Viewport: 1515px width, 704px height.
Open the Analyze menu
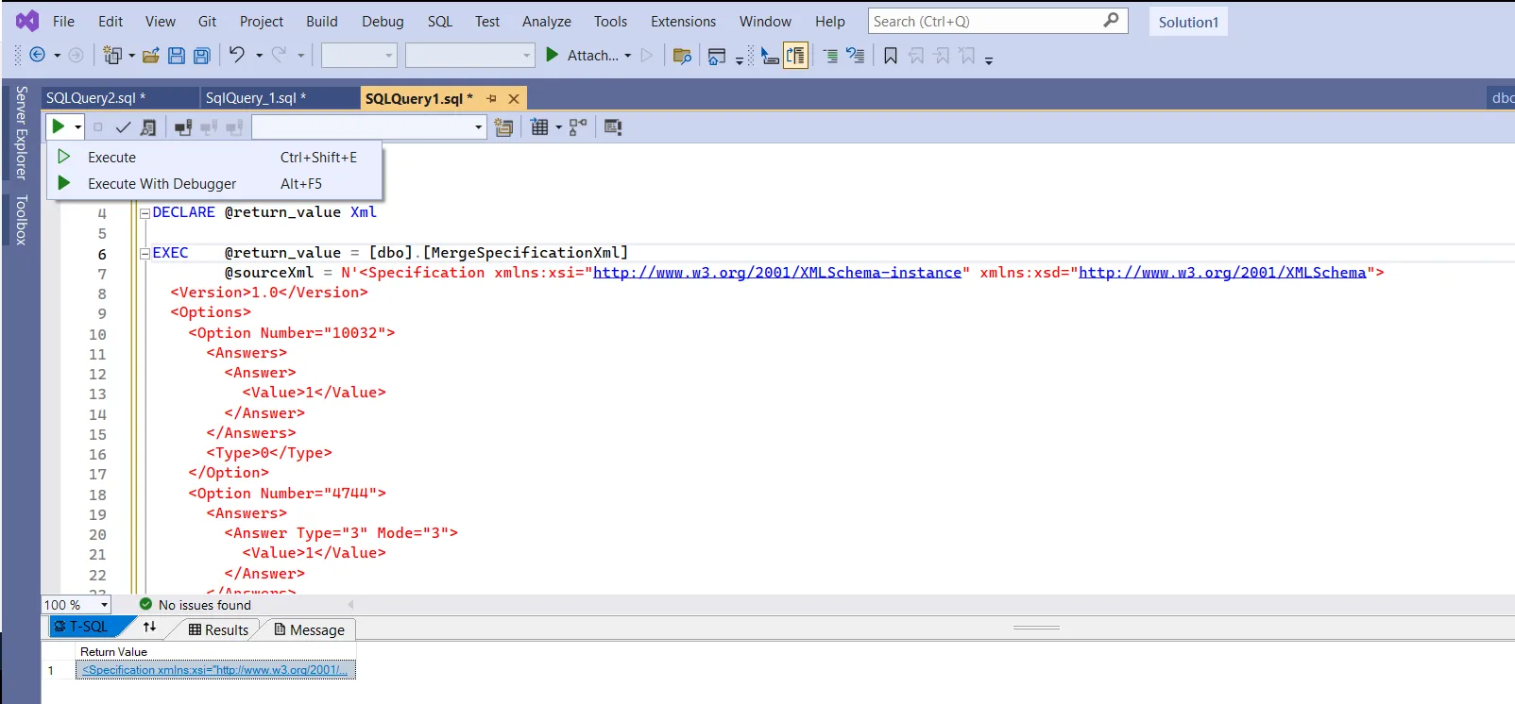click(x=546, y=21)
